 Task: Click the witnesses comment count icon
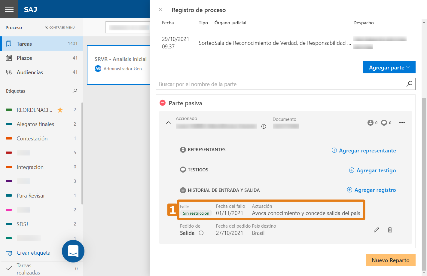384,123
